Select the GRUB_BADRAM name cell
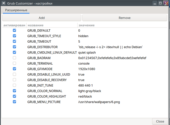This screenshot has width=170, height=125. coord(39,58)
